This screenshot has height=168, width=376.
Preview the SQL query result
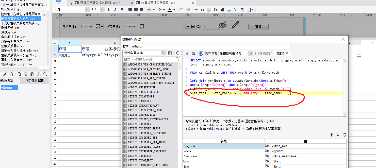pyautogui.click(x=187, y=54)
